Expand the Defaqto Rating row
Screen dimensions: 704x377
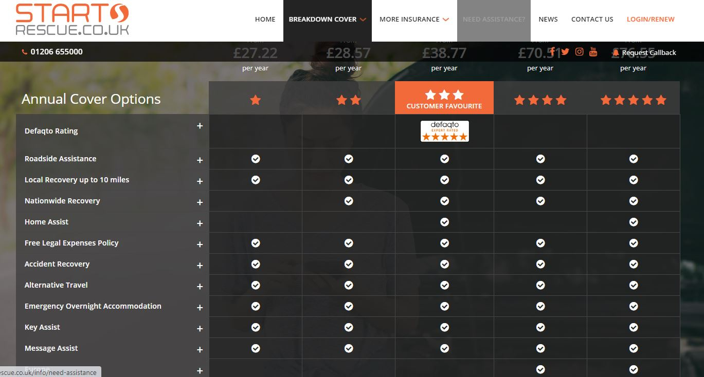pos(200,126)
